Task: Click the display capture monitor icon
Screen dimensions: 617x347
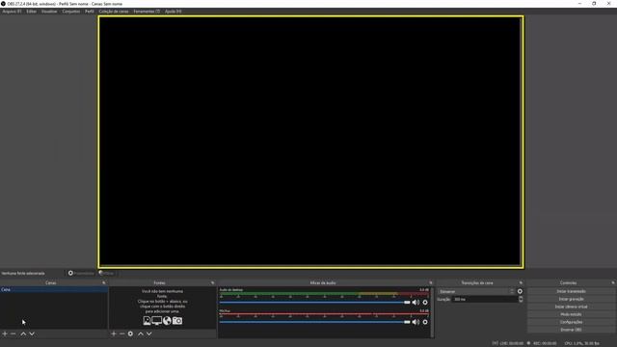Action: [x=156, y=321]
